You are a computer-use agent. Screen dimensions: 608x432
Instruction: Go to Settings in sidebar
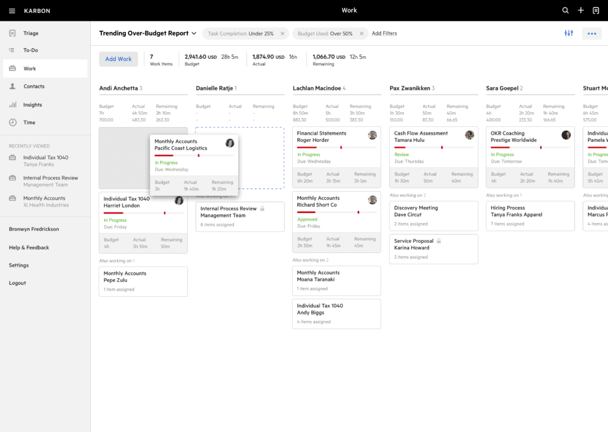(18, 265)
